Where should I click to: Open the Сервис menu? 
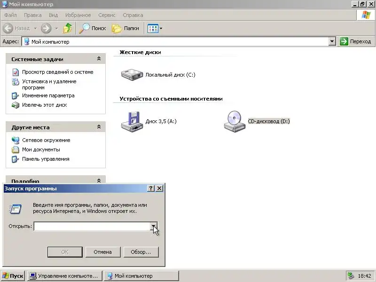[107, 15]
